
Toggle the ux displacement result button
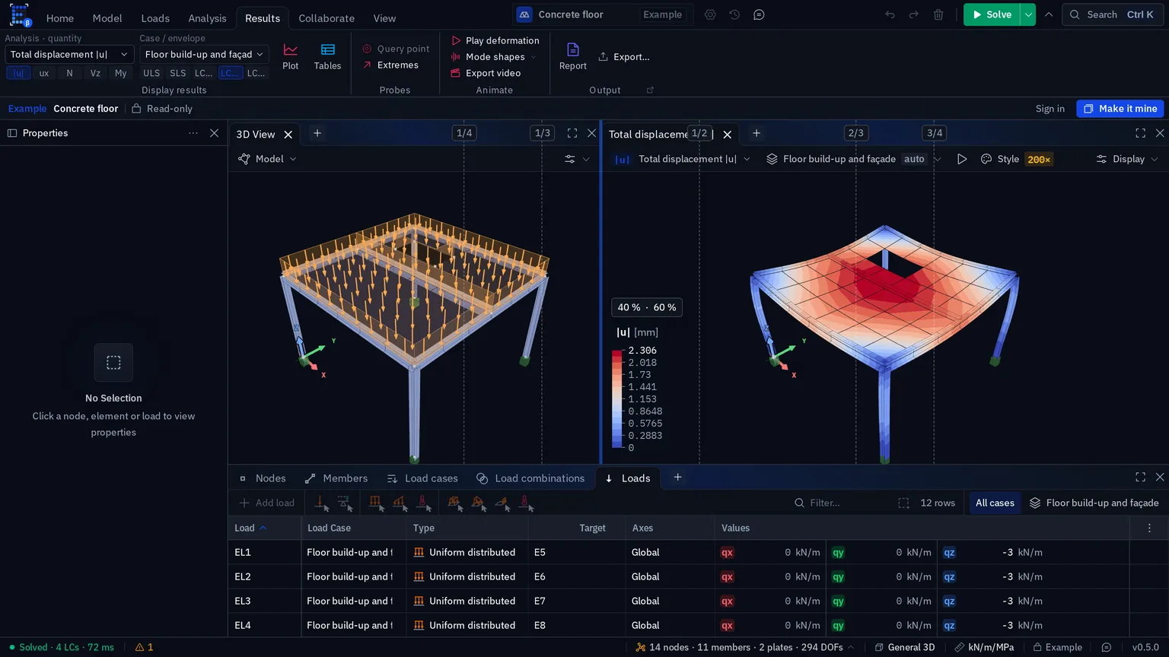[x=44, y=73]
